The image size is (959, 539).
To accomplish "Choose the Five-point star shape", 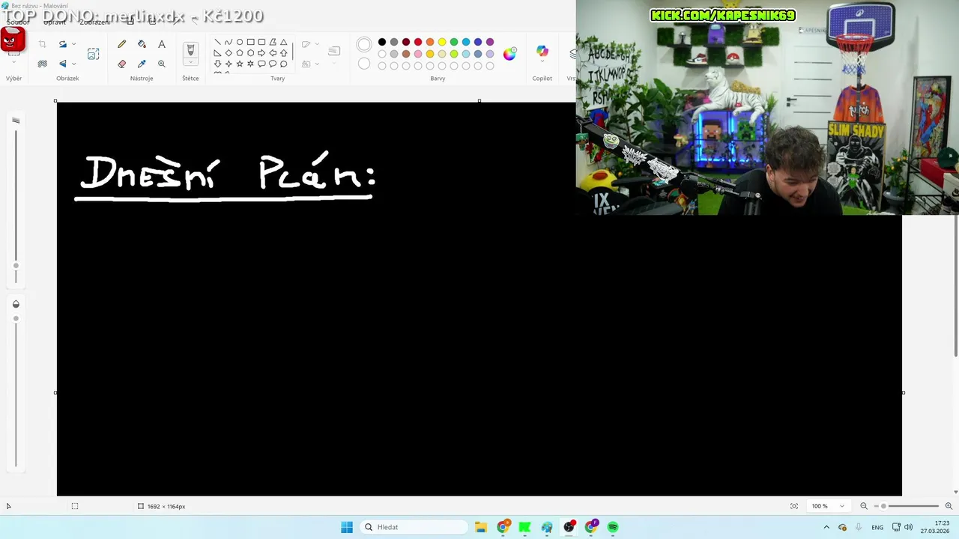I will click(x=240, y=64).
